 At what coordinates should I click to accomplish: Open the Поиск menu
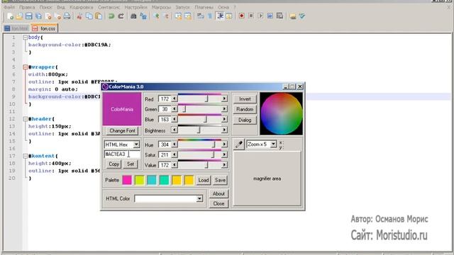tap(45, 7)
